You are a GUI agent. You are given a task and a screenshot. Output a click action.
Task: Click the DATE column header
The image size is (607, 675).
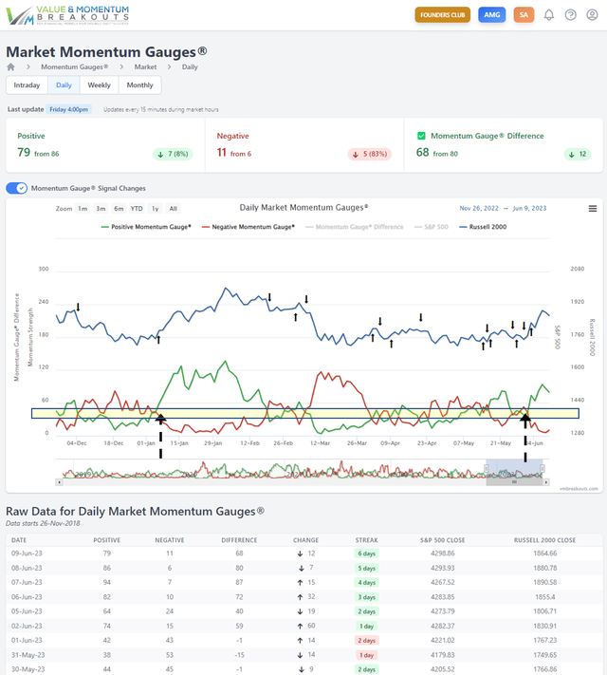click(x=19, y=540)
